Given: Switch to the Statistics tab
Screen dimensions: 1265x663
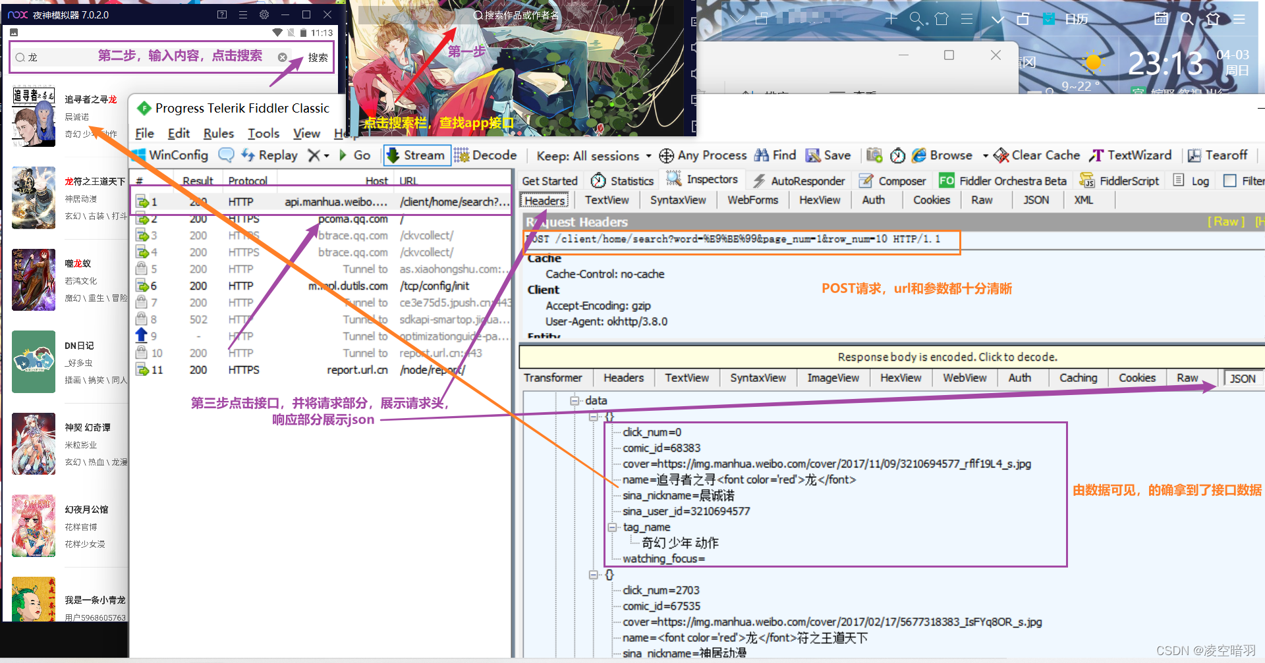Looking at the screenshot, I should 623,181.
